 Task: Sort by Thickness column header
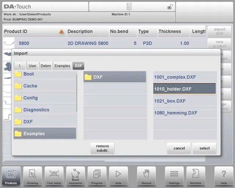click(174, 32)
